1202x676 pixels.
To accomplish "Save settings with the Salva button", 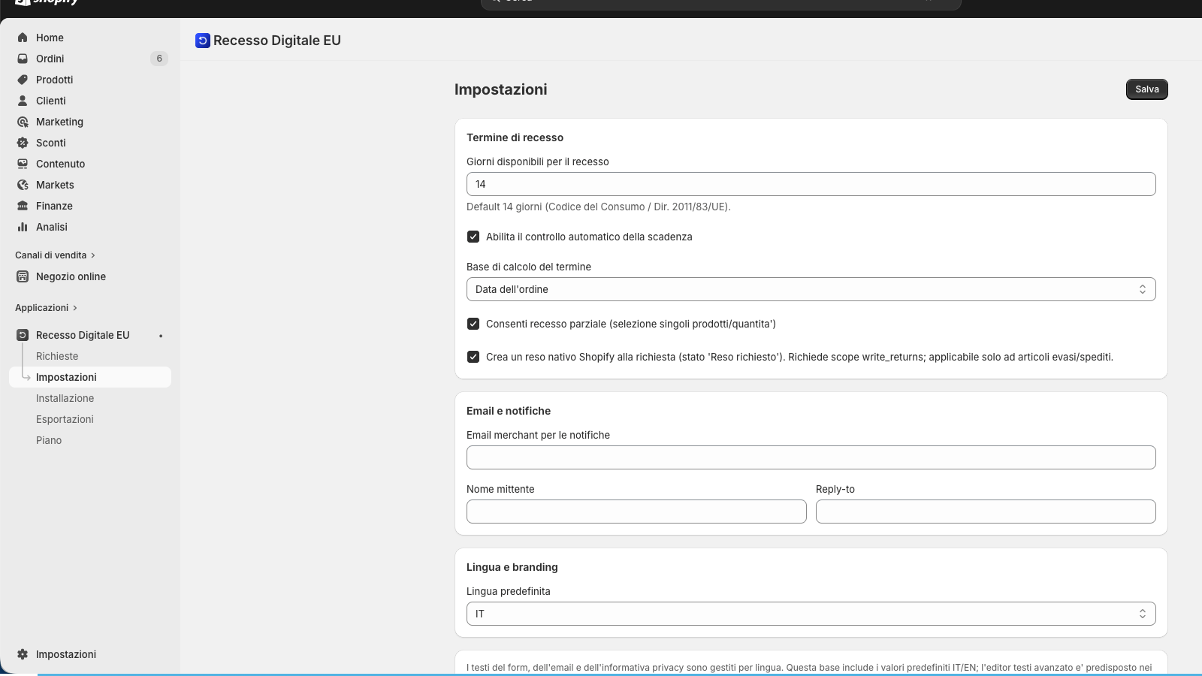I will click(x=1146, y=89).
